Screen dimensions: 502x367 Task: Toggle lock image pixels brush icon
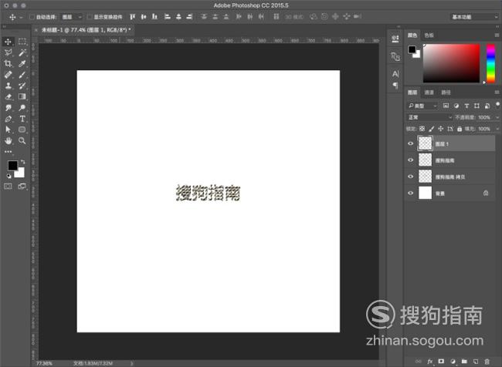431,129
